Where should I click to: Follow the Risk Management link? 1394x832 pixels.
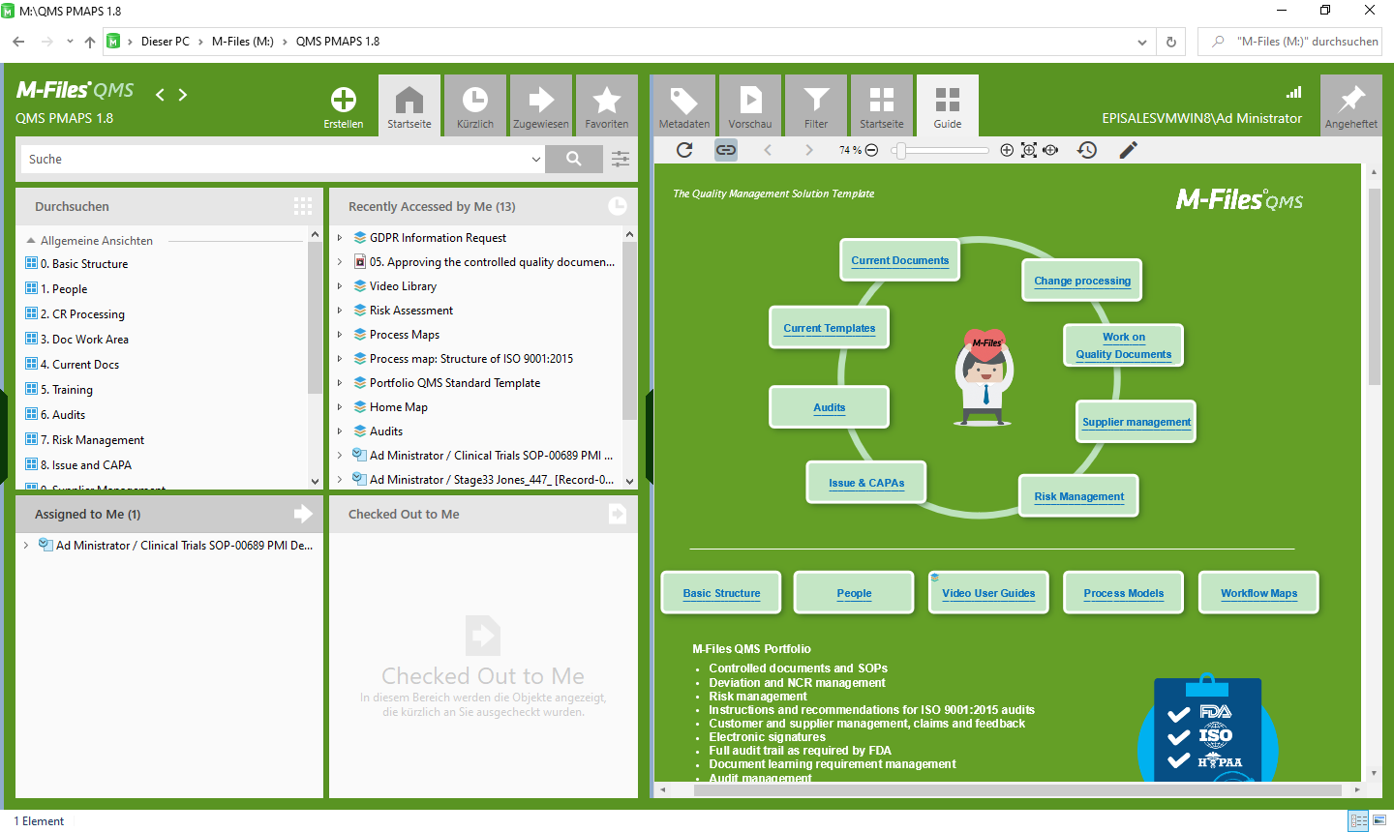[1078, 496]
